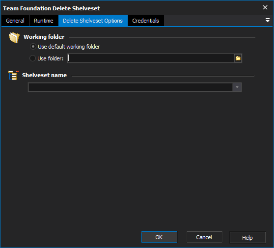274x248 pixels.
Task: Click the dialog title Team Foundation Delete Shelveset
Action: pos(52,8)
